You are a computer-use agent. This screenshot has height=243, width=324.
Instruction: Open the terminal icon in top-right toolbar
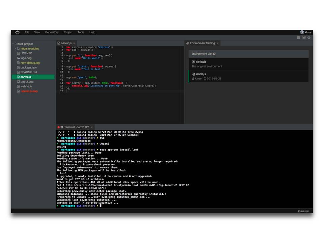coord(299,38)
